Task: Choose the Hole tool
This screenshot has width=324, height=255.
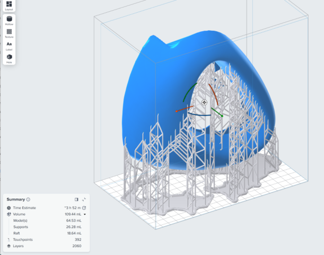Action: point(9,58)
